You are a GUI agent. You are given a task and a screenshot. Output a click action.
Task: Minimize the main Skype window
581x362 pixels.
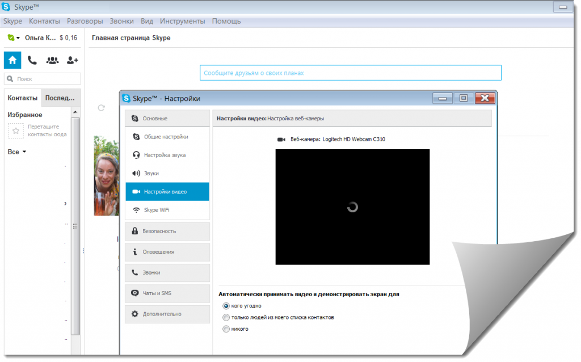tap(563, 7)
